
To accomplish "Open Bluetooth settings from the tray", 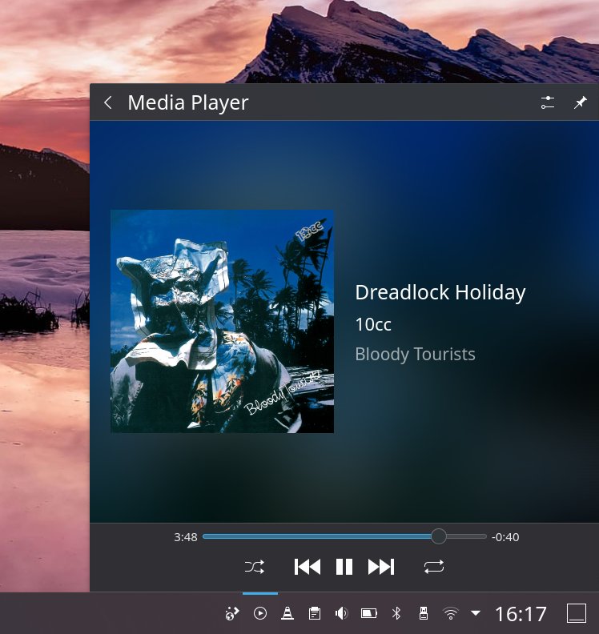I will (396, 613).
